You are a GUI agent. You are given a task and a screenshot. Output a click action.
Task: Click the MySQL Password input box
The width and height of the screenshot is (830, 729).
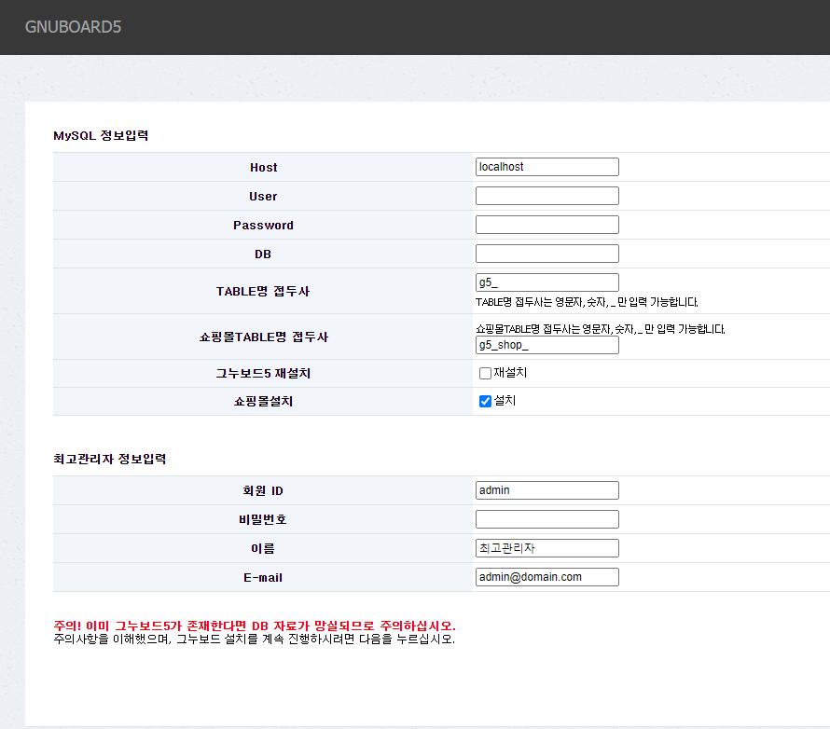(546, 225)
